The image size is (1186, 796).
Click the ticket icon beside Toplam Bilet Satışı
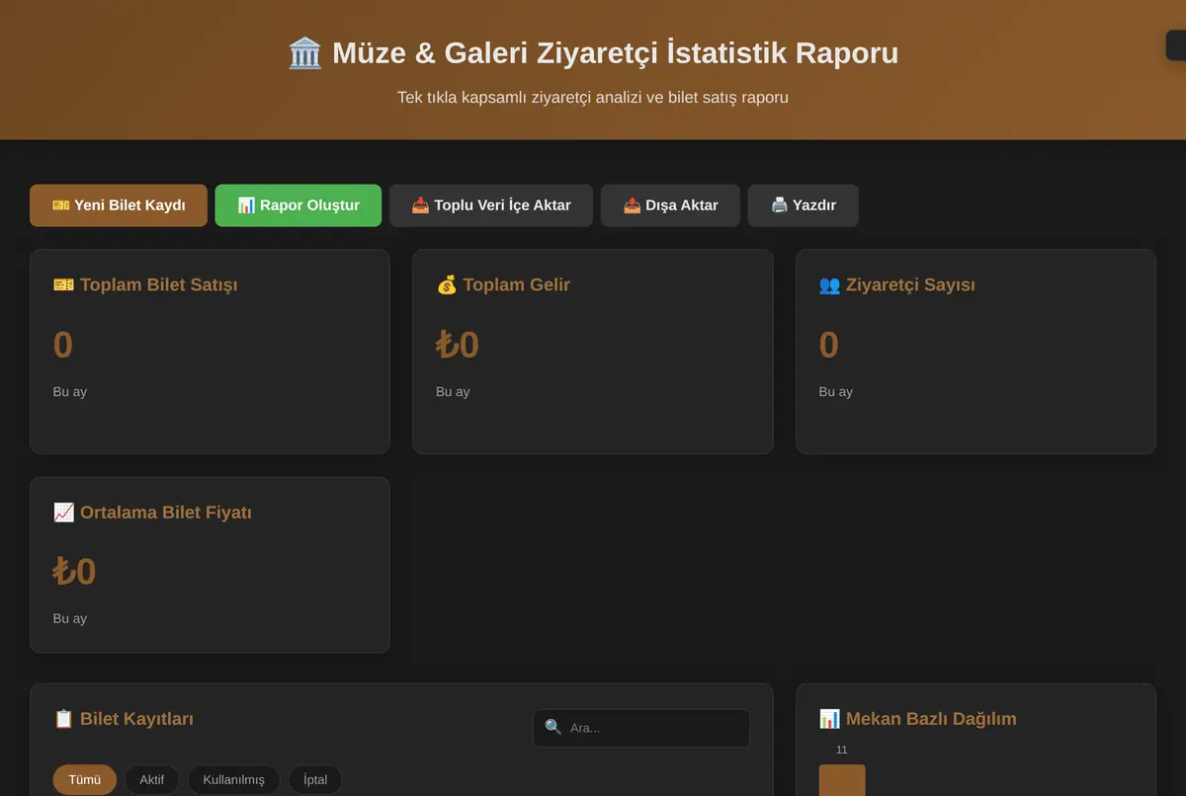[x=63, y=284]
